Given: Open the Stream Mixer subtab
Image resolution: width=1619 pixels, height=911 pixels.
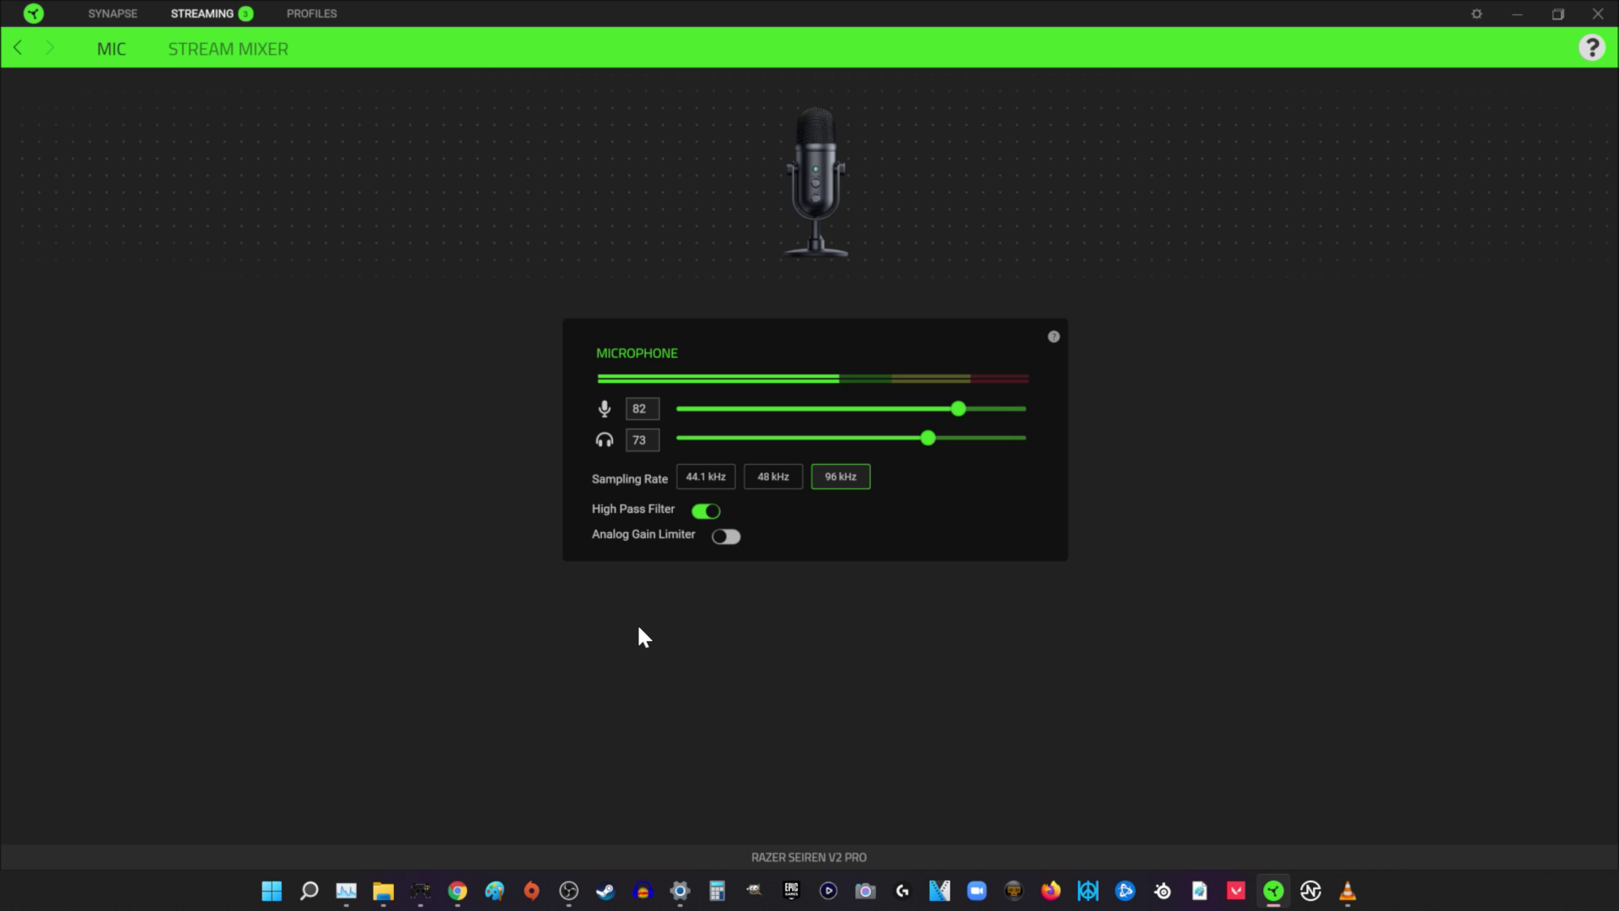Looking at the screenshot, I should tap(228, 49).
